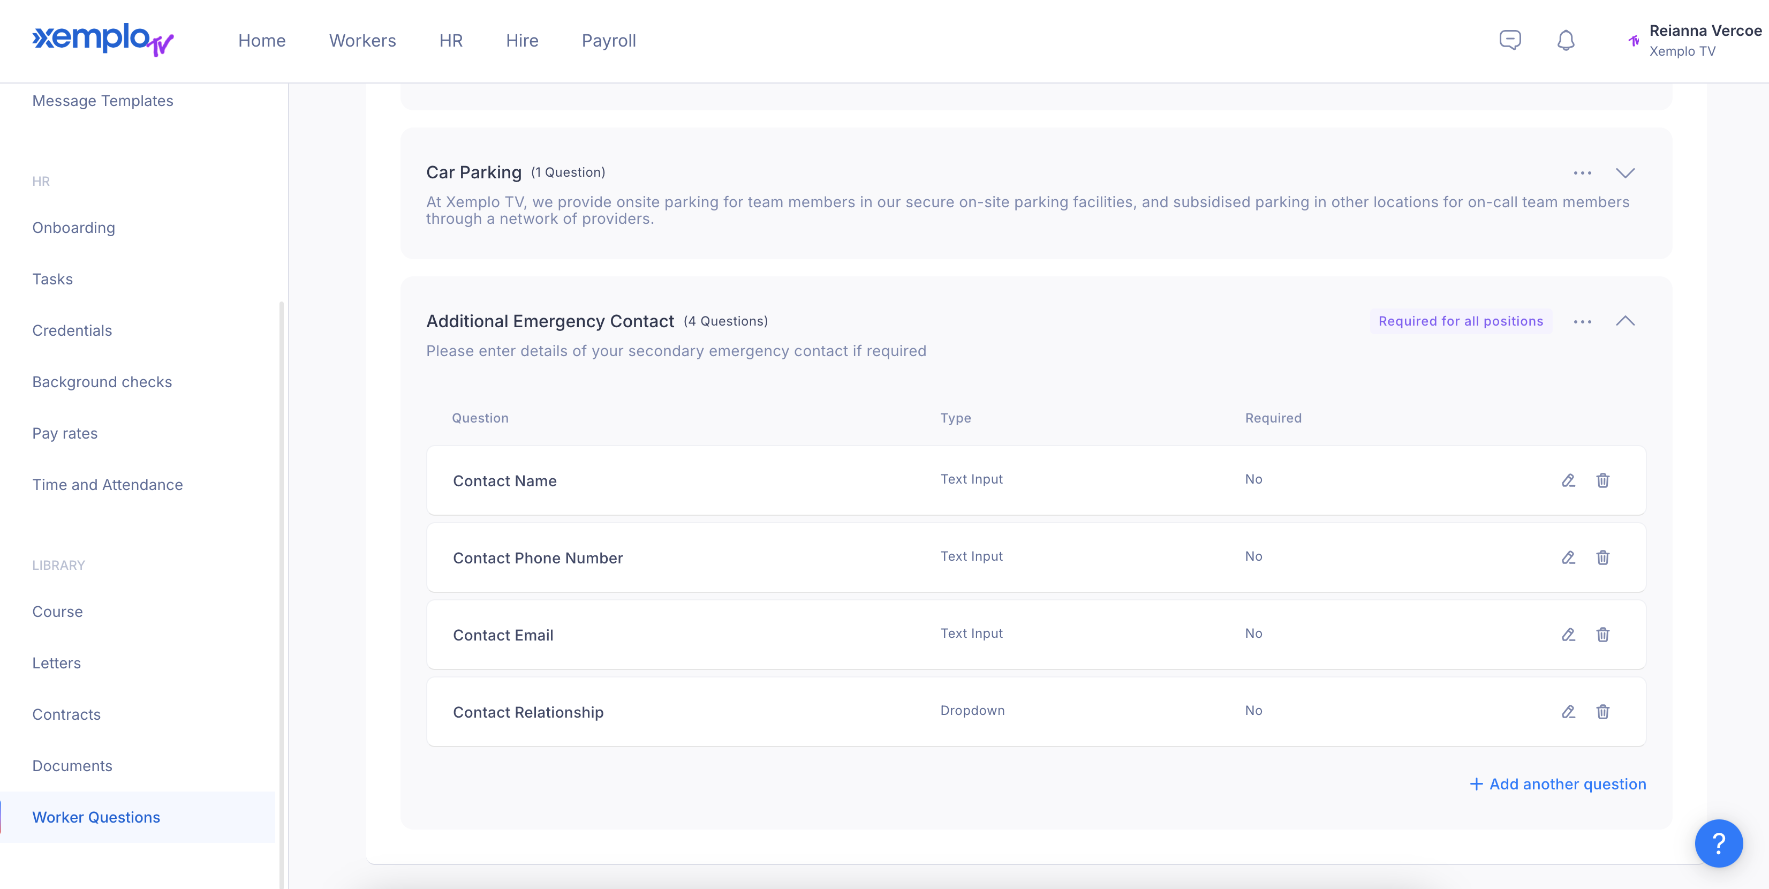Click the Xemplo TV logo
Screen dimensions: 1769x889
(x=103, y=40)
